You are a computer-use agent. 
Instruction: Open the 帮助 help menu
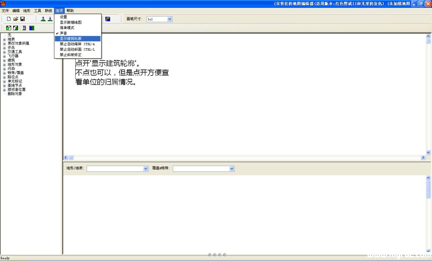click(x=70, y=11)
